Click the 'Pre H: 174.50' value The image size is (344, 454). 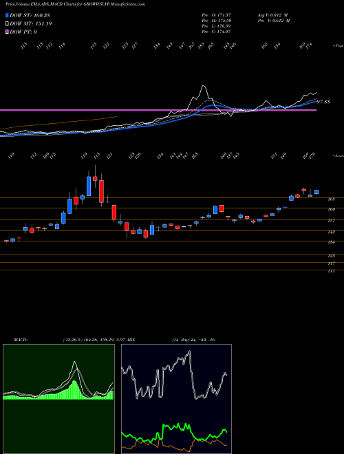[x=216, y=21]
